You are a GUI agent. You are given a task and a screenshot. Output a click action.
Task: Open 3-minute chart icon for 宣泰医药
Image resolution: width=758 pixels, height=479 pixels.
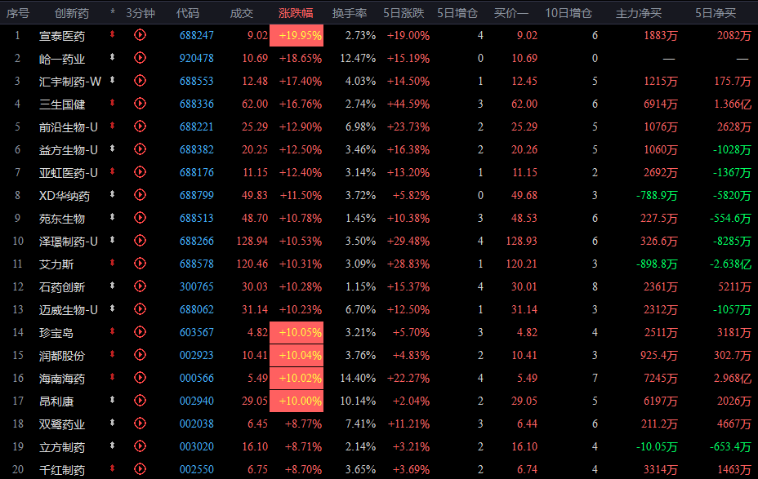coord(140,35)
